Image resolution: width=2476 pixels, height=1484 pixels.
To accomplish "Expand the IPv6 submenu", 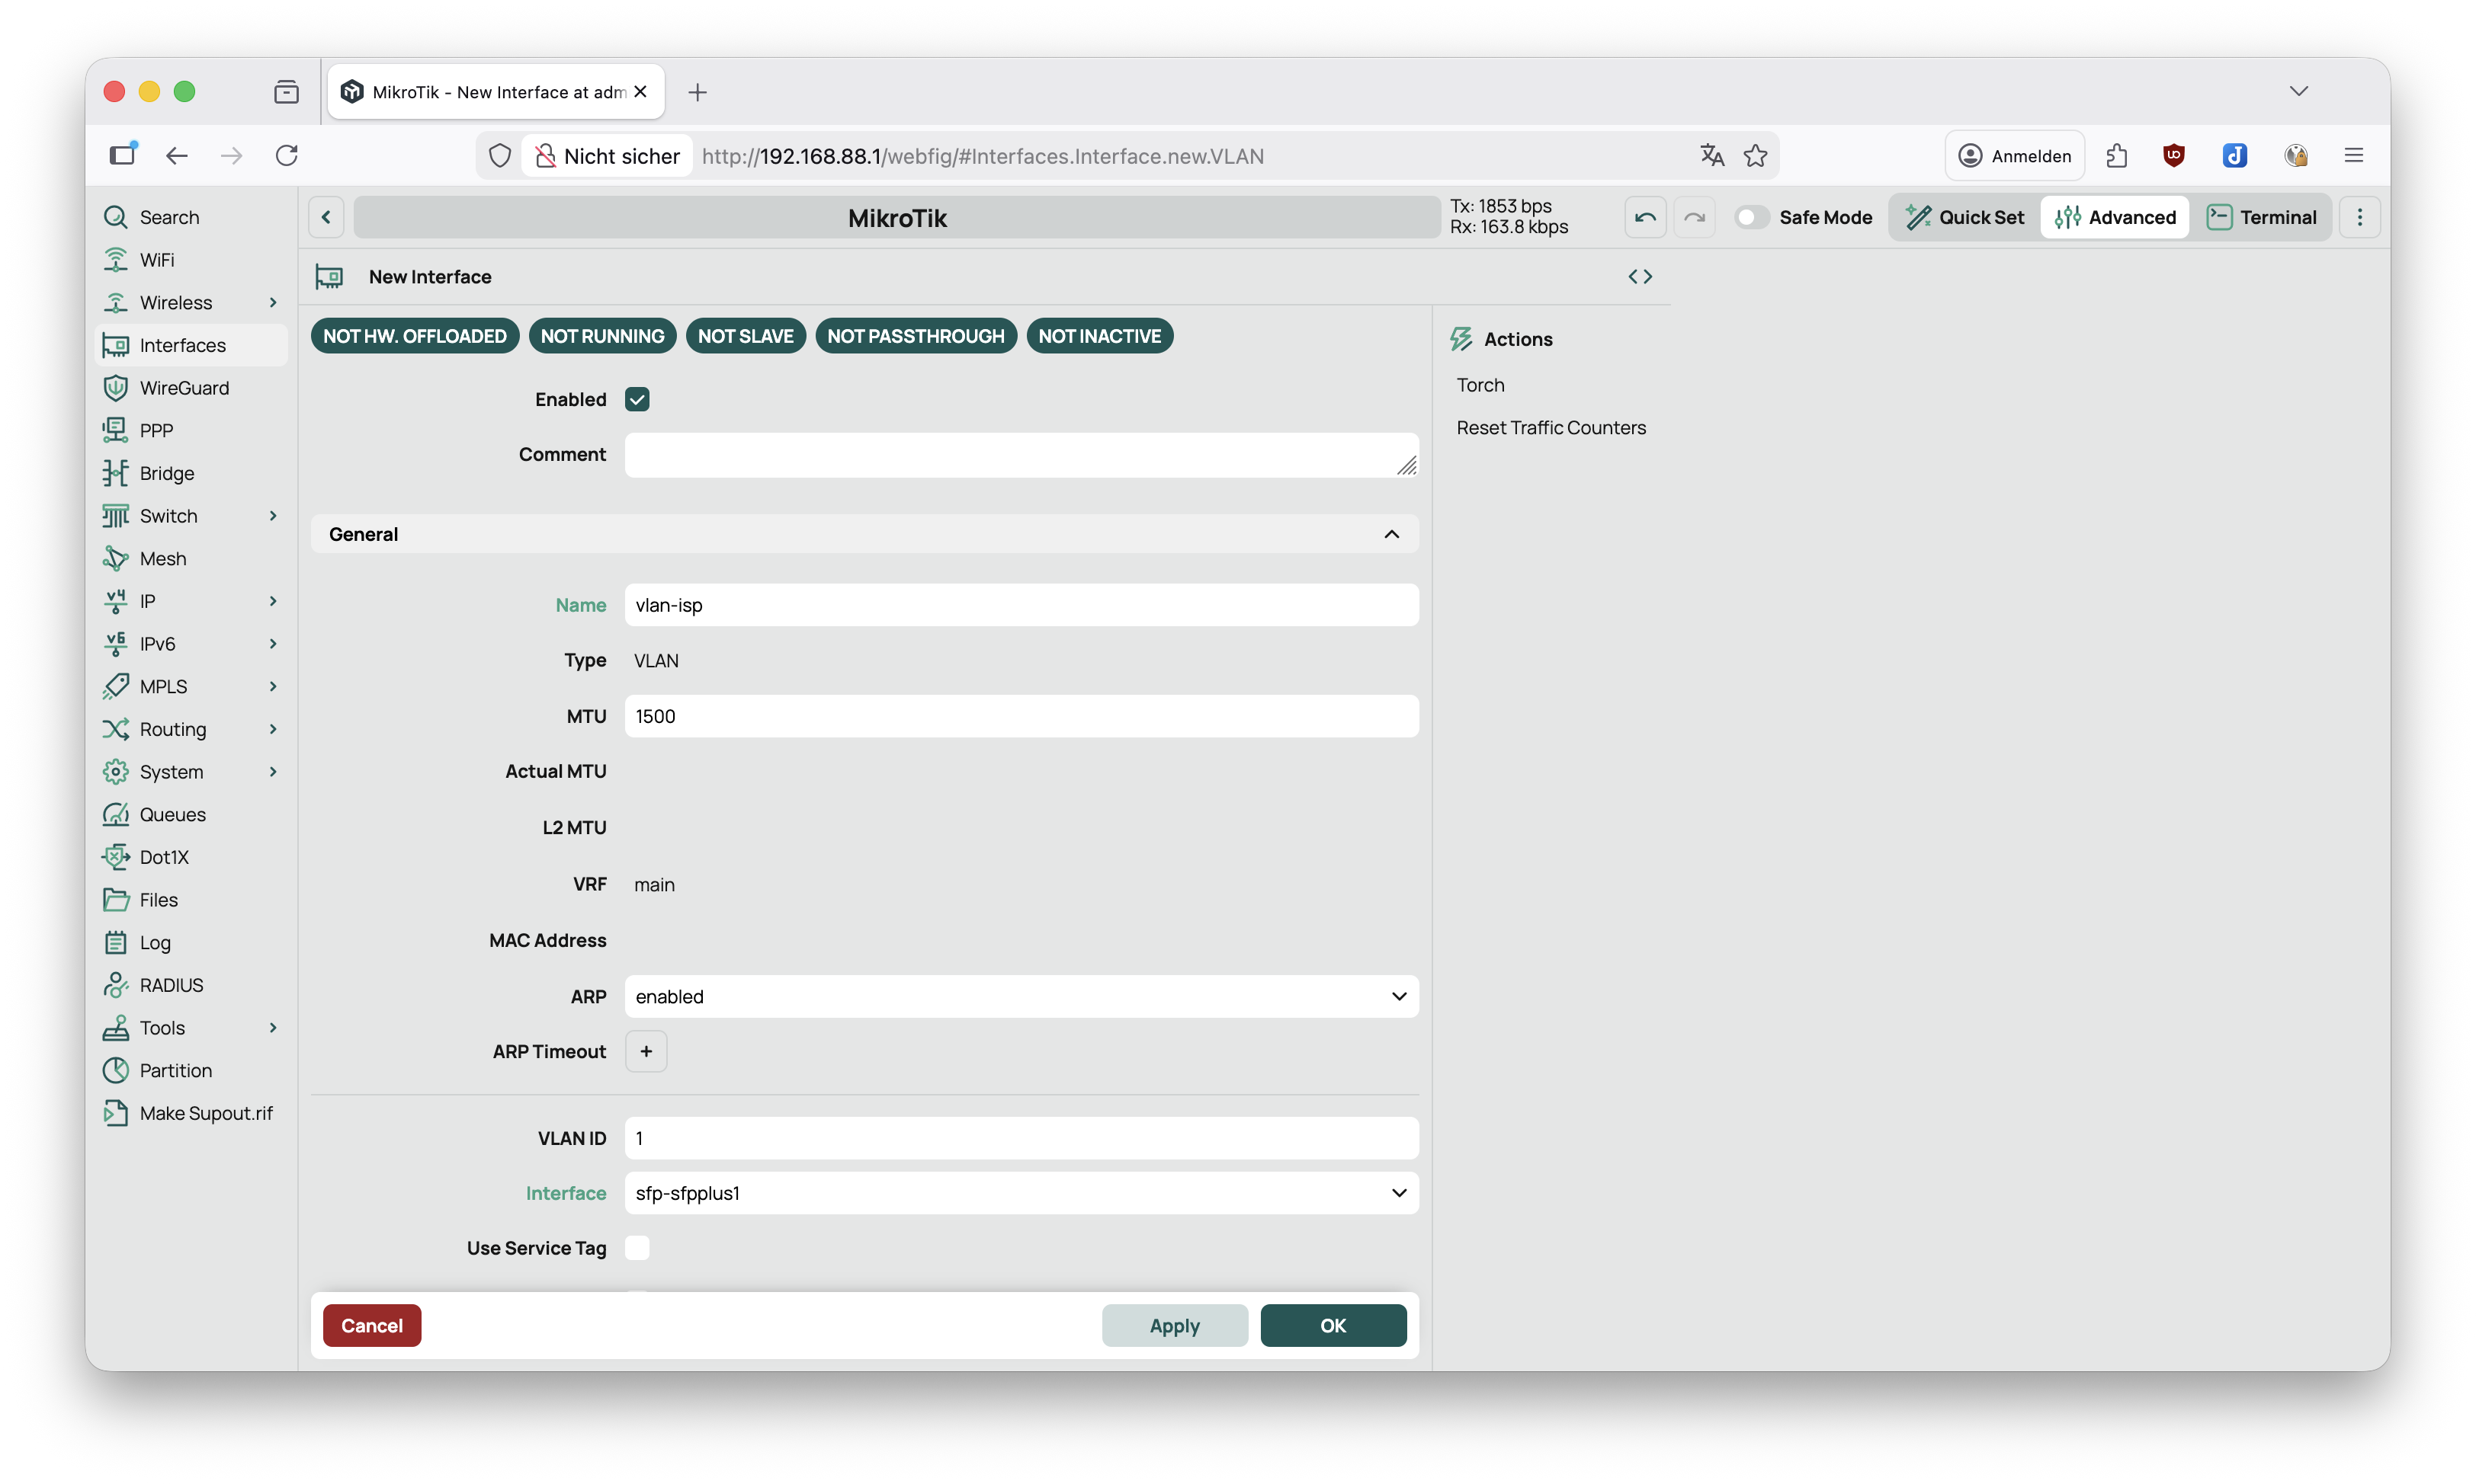I will tap(273, 644).
